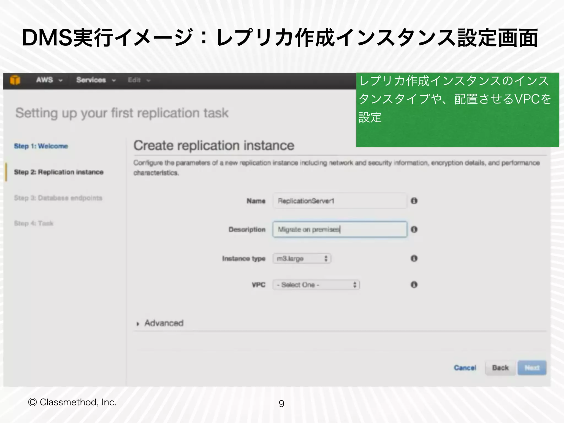Screen dimensions: 564x423
Task: Open the Instance type m3.large dropdown
Action: (x=302, y=259)
